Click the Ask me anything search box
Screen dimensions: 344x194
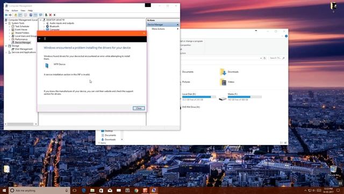[x=39, y=190]
